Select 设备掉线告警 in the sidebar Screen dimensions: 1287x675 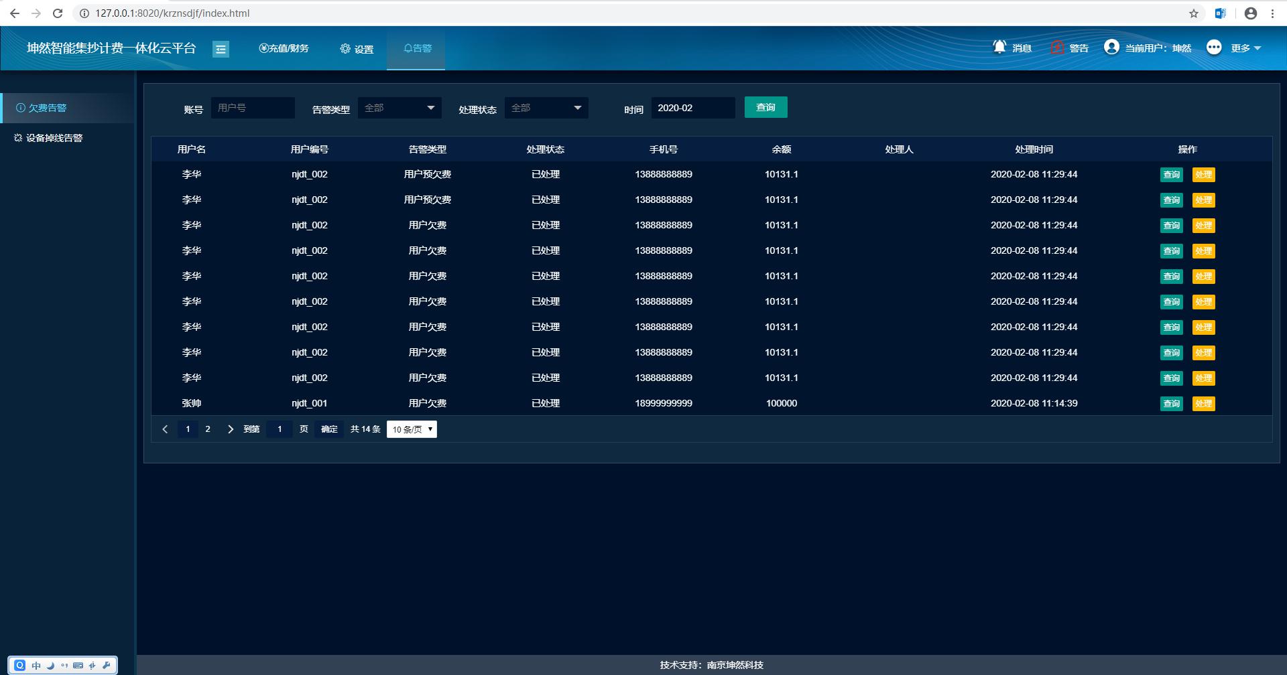(x=54, y=138)
